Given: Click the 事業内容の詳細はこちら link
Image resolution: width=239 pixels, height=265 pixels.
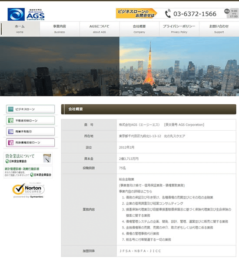Looking at the screenshot, I should [x=136, y=191].
